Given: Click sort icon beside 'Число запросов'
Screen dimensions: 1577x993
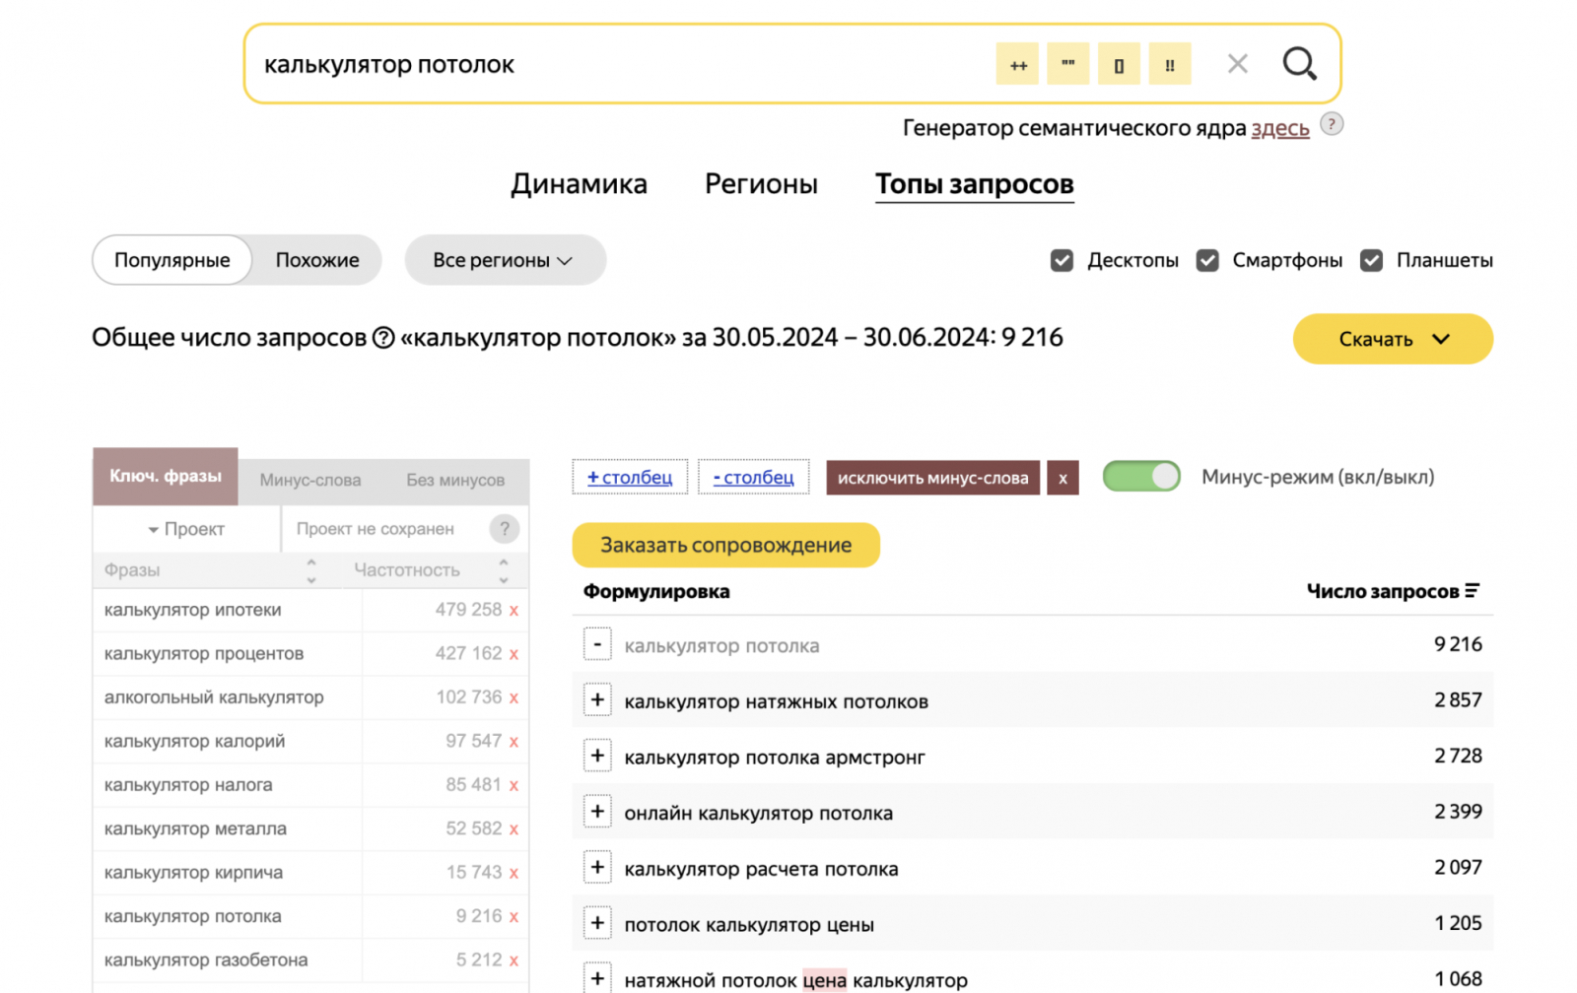Looking at the screenshot, I should [1473, 591].
